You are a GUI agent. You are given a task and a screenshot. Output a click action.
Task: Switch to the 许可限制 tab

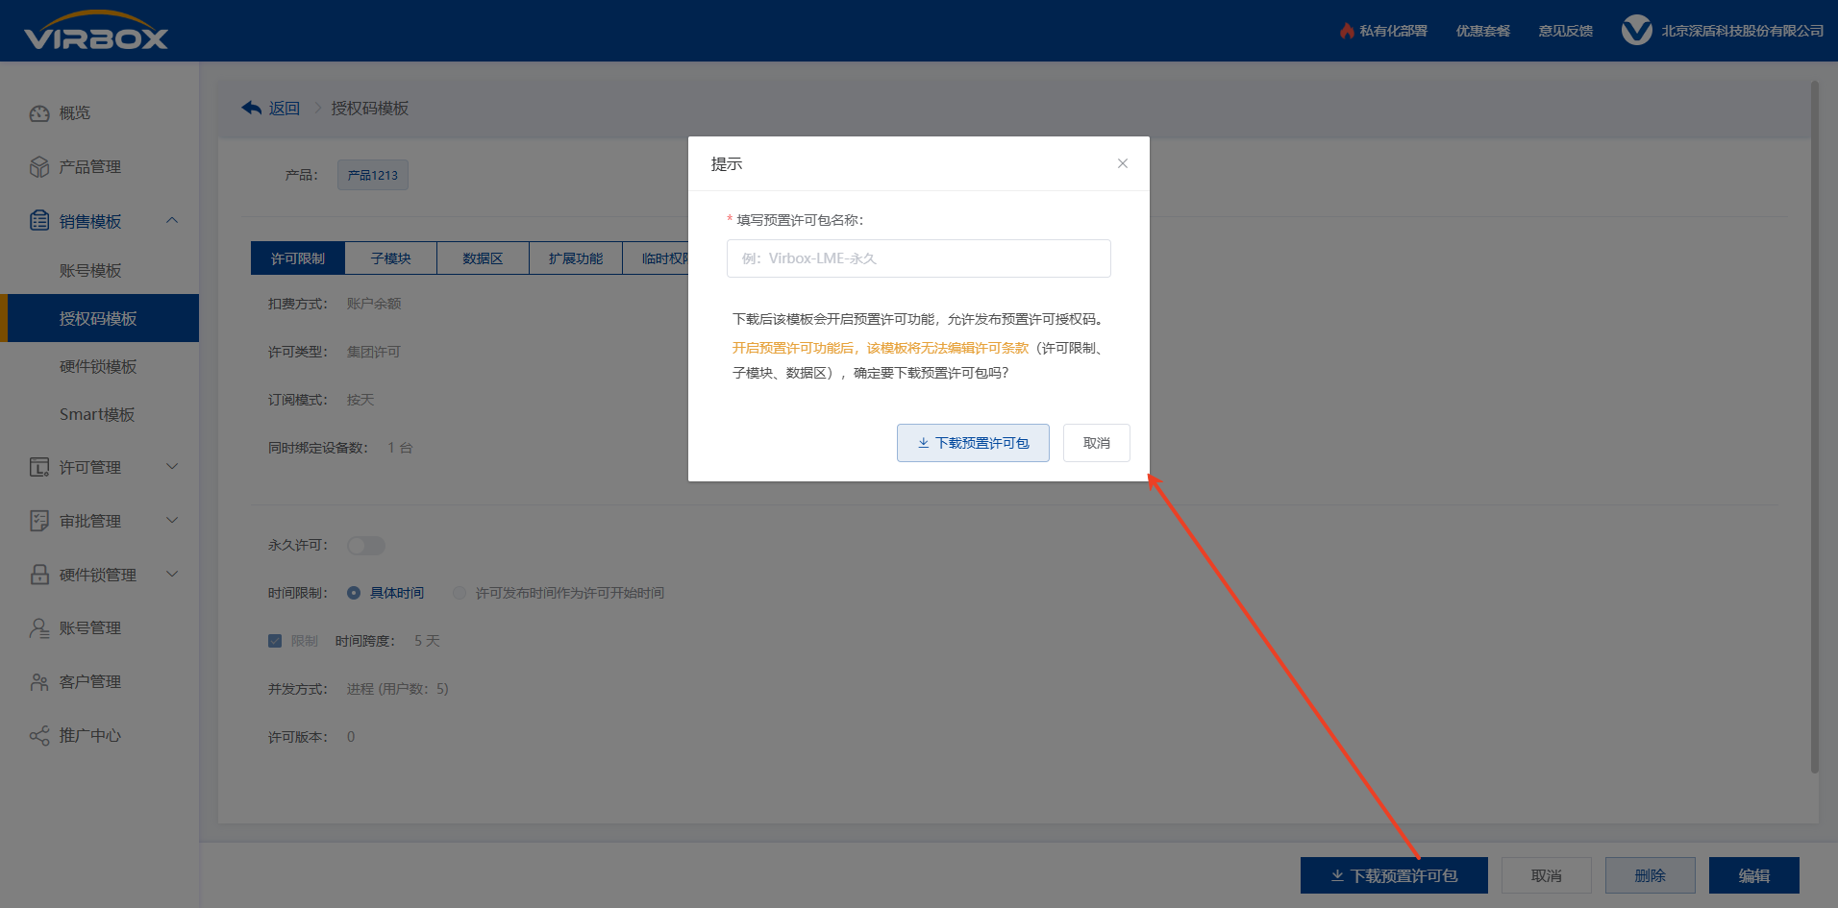point(298,258)
